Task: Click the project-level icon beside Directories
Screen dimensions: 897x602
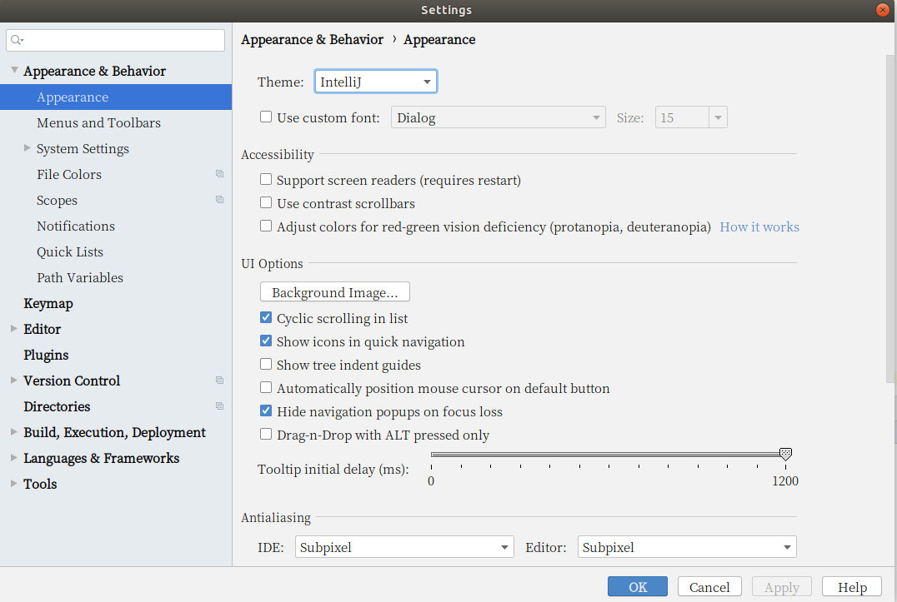Action: tap(220, 406)
